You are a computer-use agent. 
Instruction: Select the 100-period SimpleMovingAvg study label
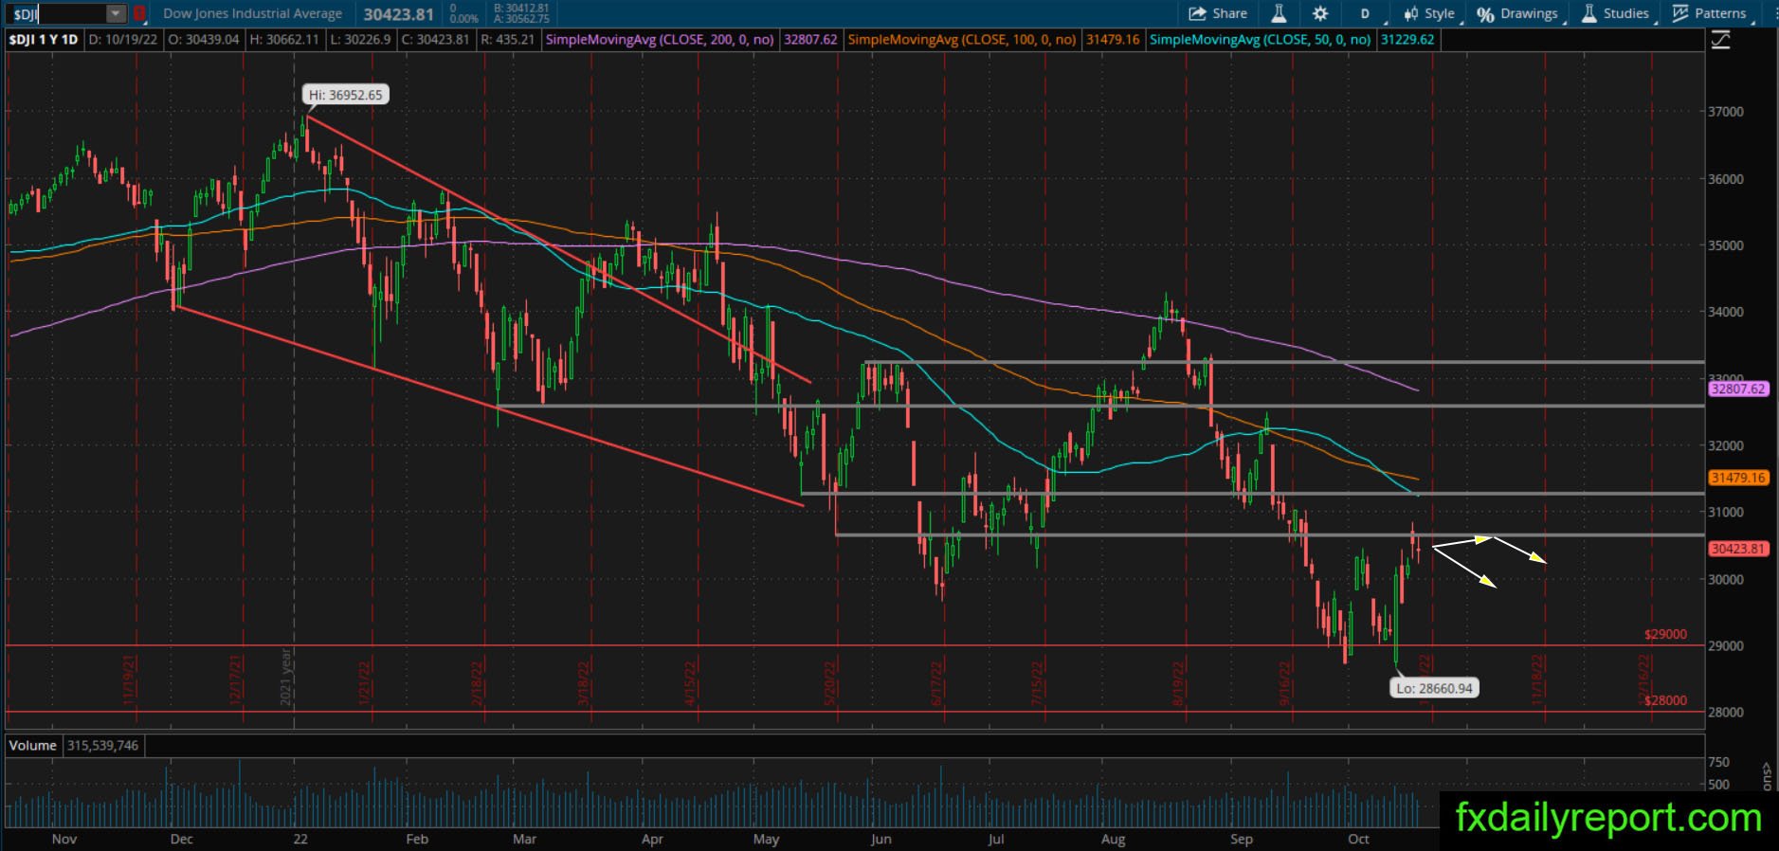tap(962, 40)
